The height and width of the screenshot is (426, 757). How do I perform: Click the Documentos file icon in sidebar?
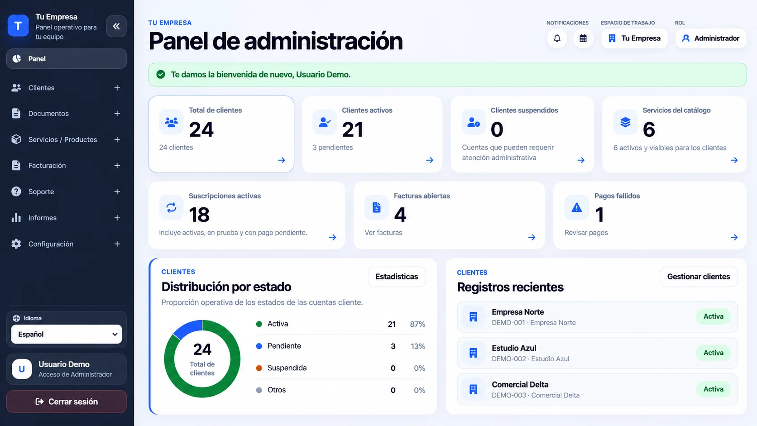point(16,114)
